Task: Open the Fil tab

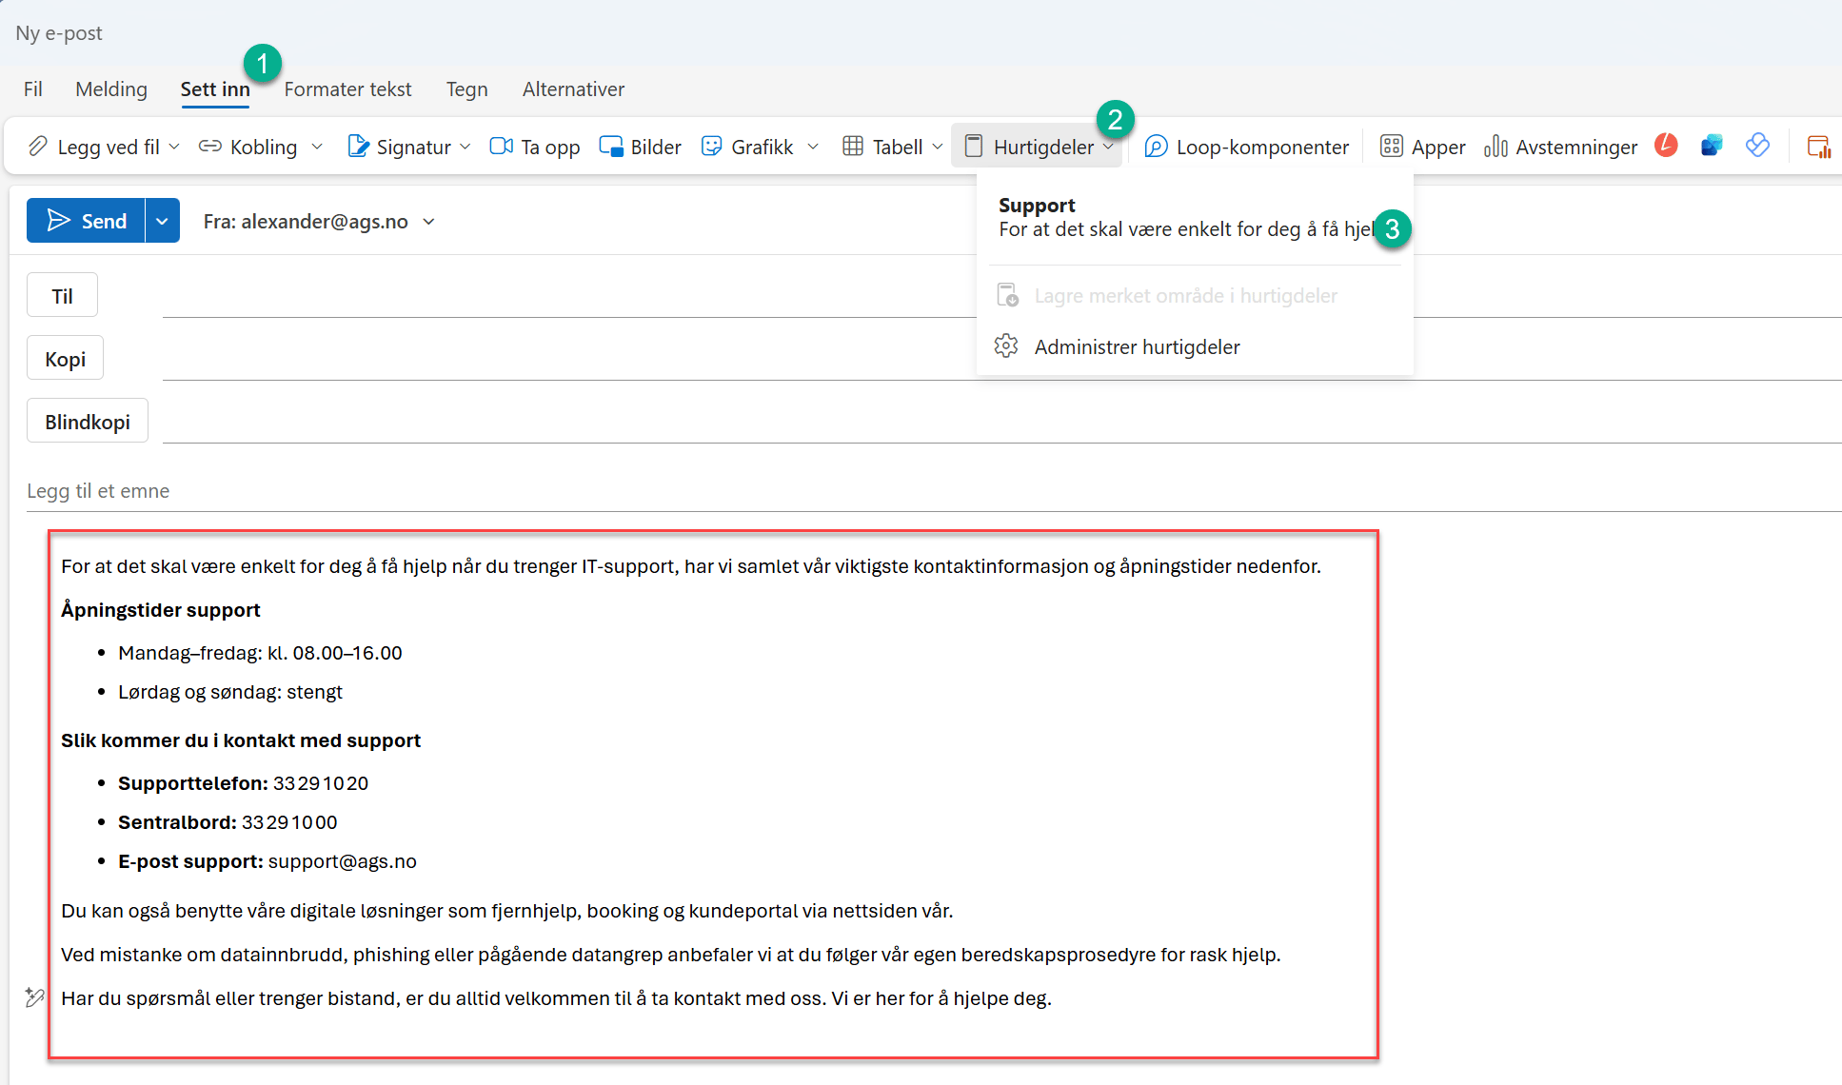Action: pos(33,89)
